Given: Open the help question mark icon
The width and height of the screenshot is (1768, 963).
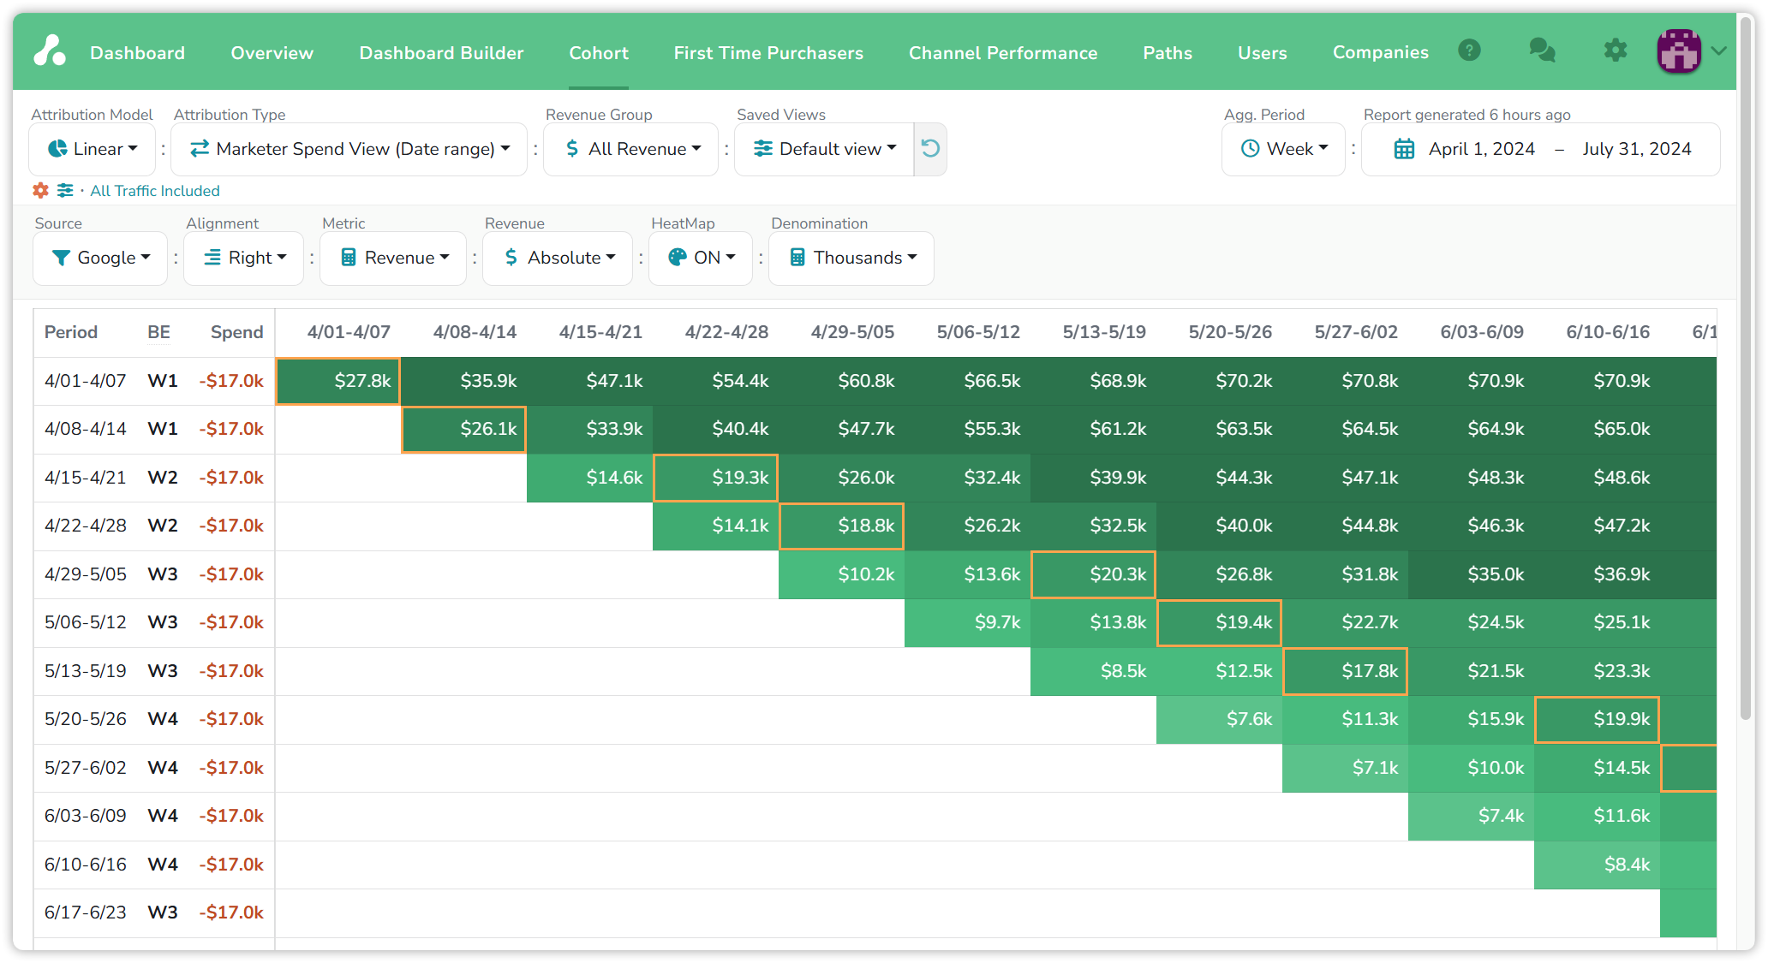Looking at the screenshot, I should point(1469,51).
